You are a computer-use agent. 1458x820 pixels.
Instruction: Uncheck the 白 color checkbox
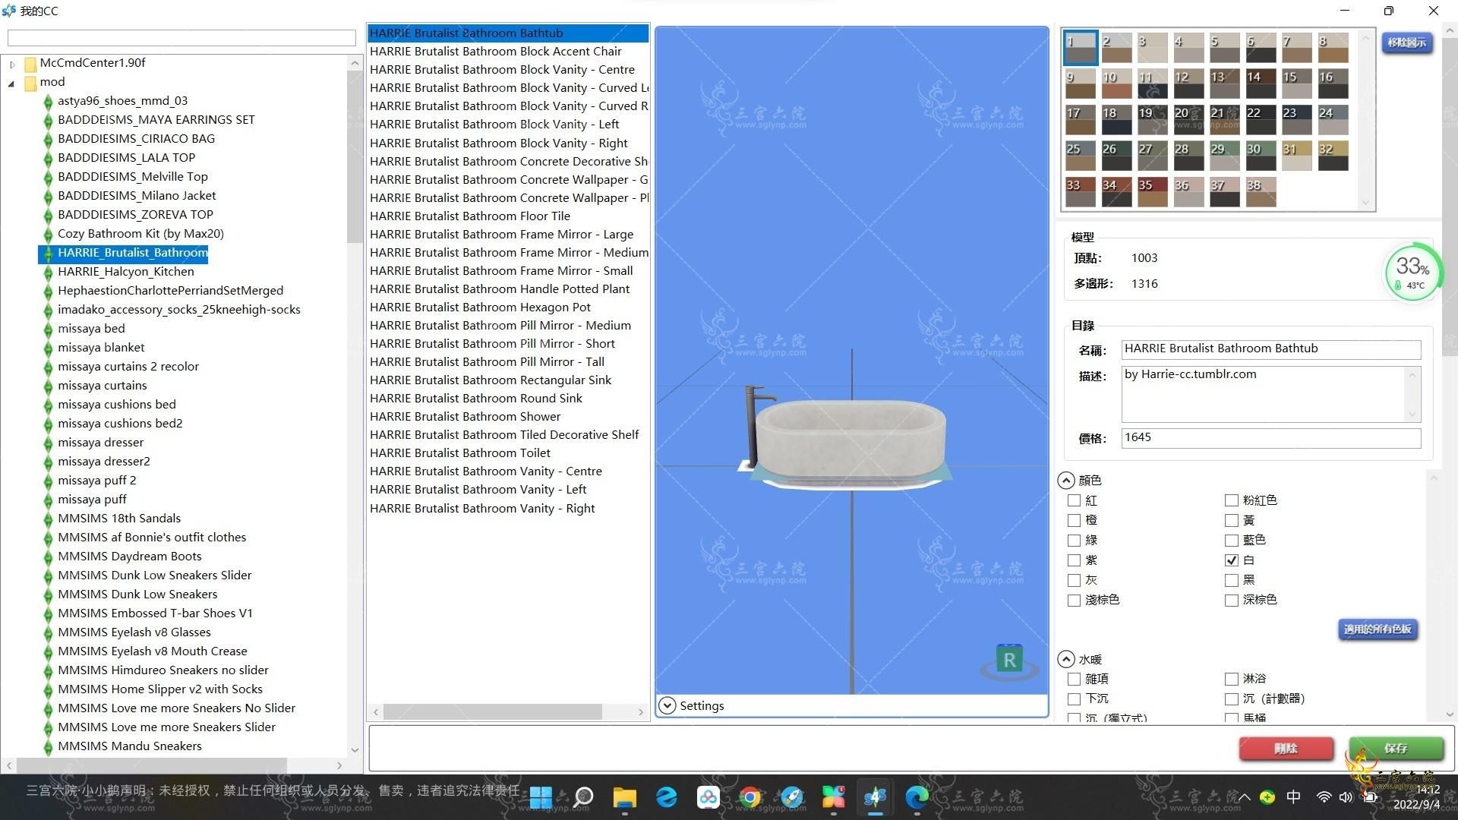1232,560
